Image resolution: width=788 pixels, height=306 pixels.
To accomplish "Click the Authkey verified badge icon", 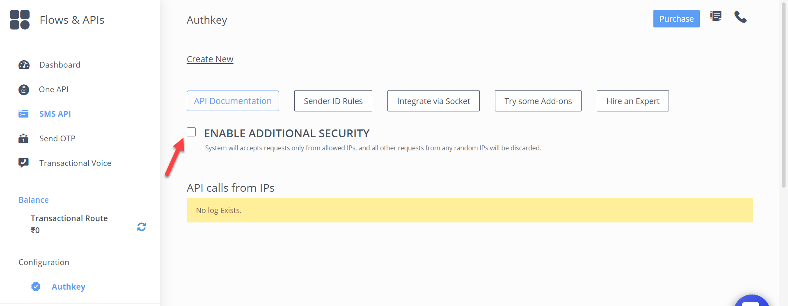I will (x=36, y=287).
